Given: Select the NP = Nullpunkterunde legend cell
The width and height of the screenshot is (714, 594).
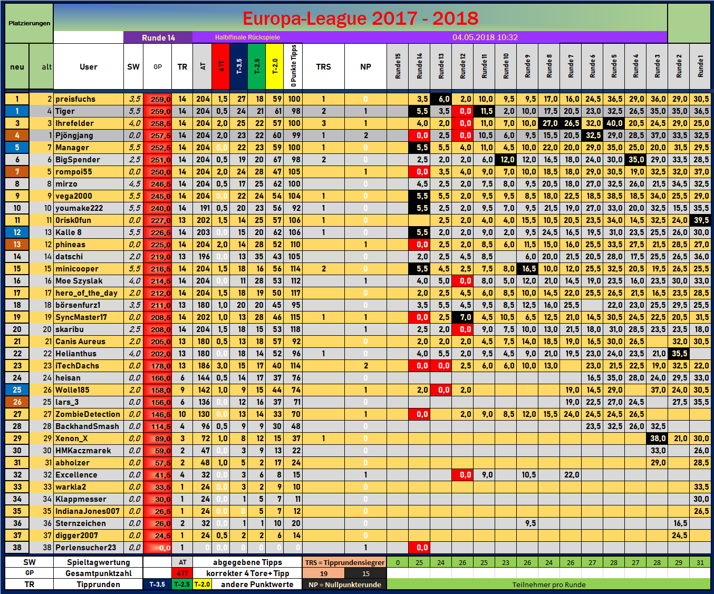Looking at the screenshot, I should pos(344,585).
